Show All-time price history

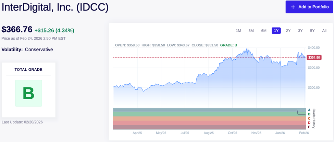click(x=324, y=31)
